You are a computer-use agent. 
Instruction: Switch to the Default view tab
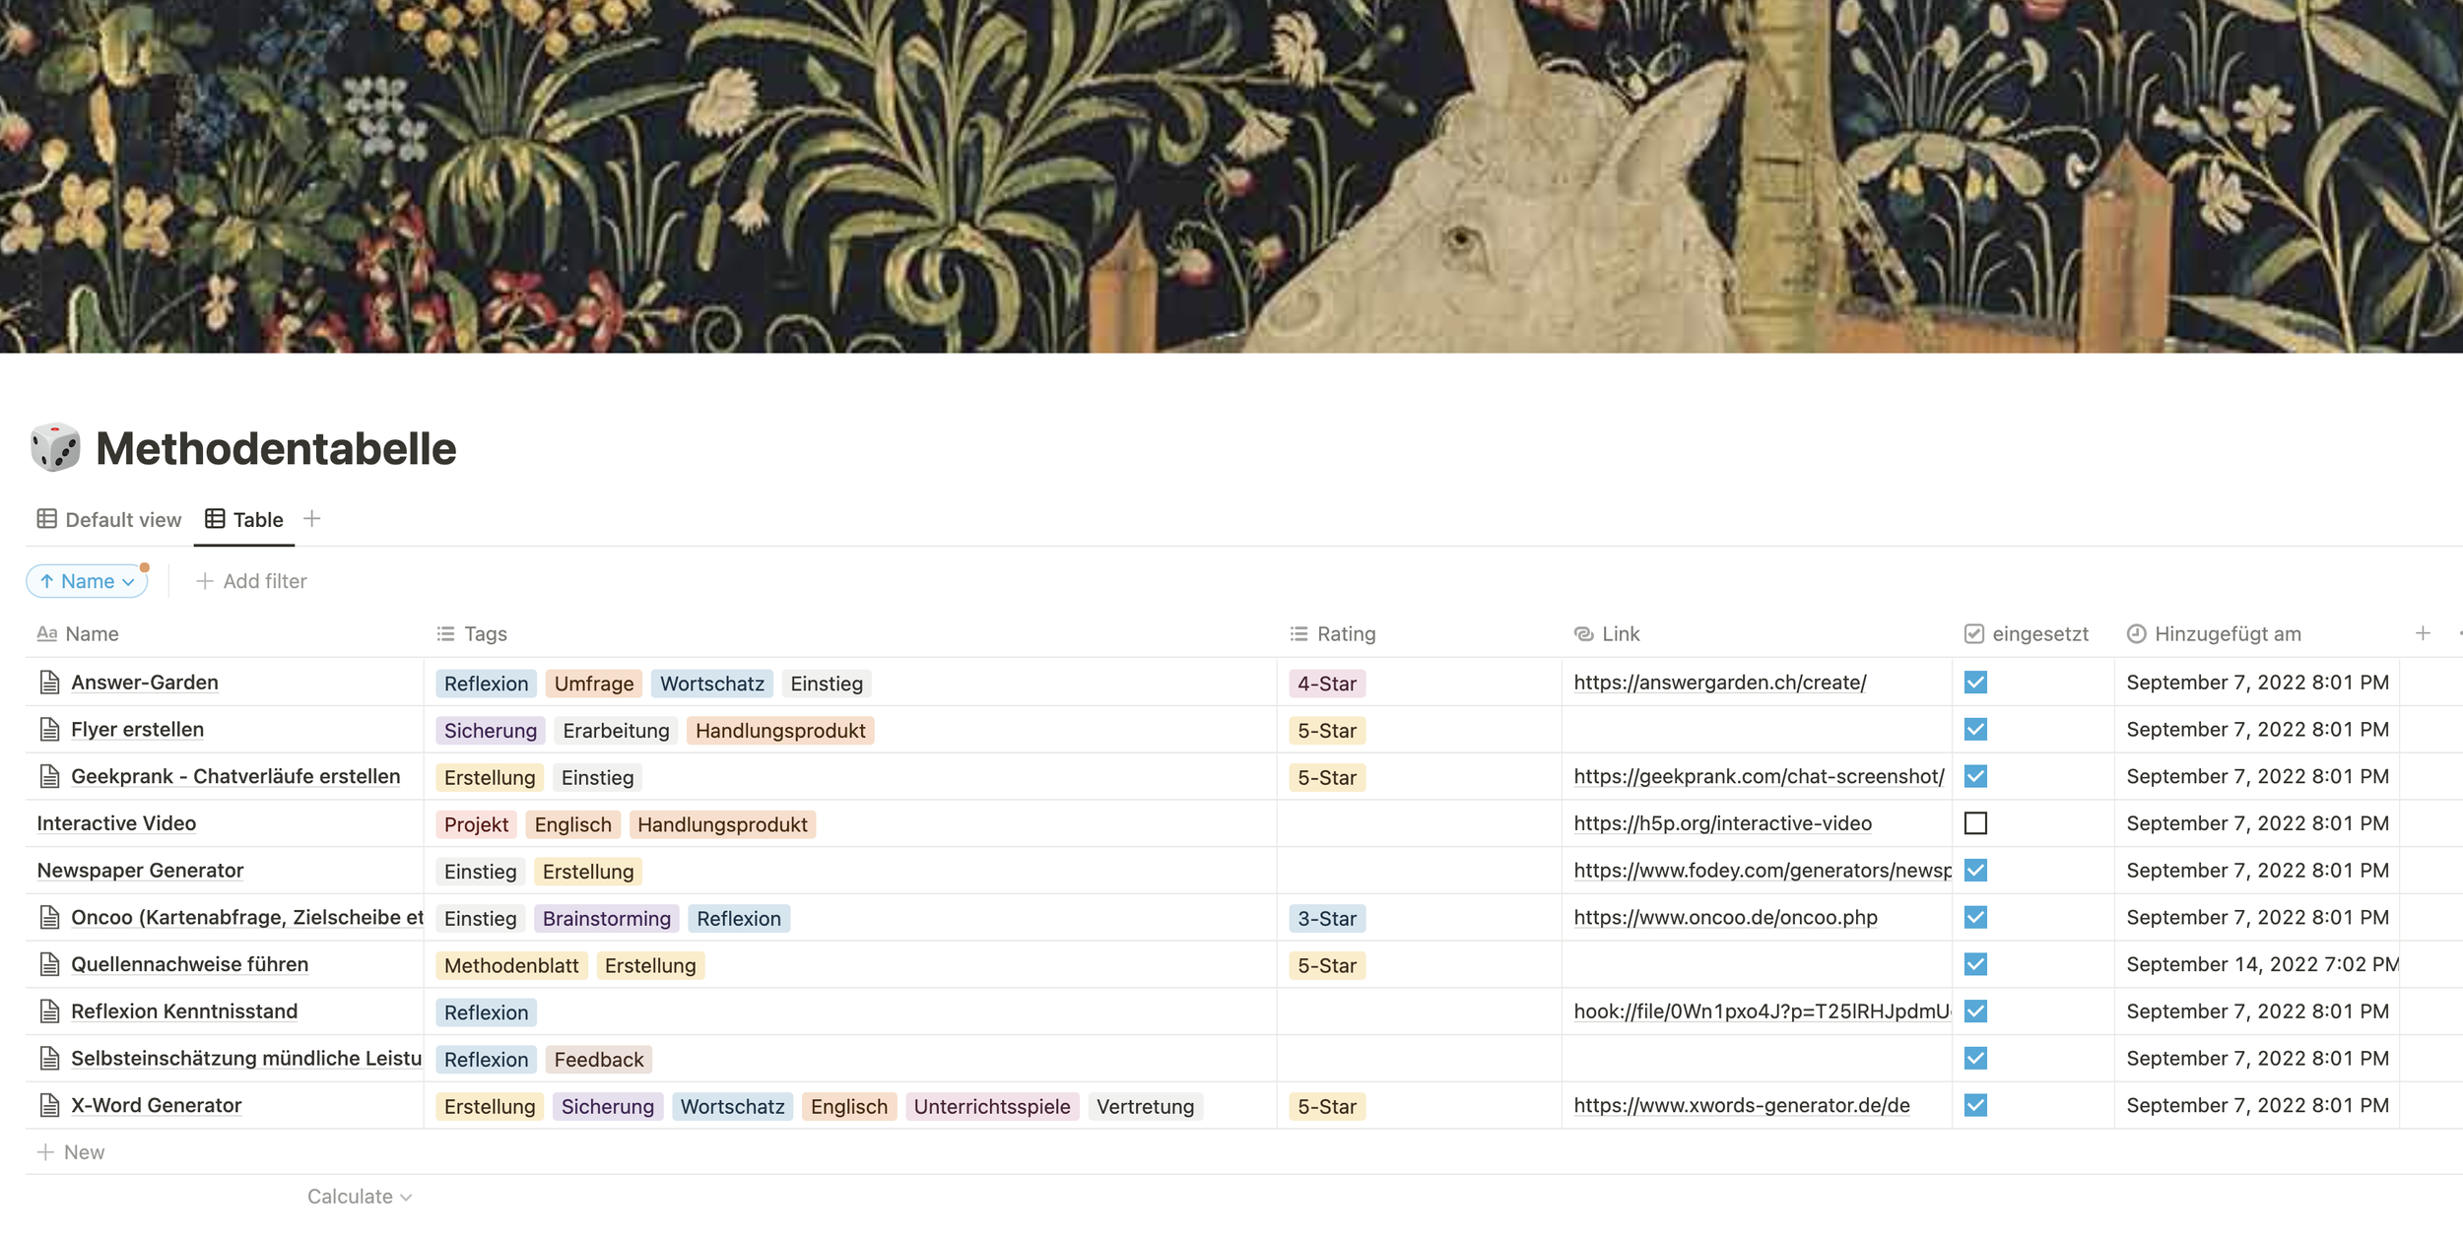pos(109,520)
